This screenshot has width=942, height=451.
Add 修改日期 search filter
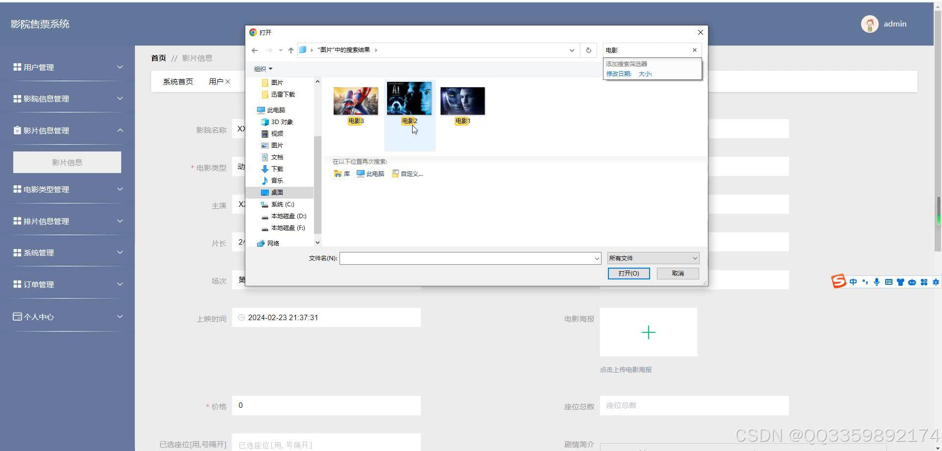click(619, 74)
